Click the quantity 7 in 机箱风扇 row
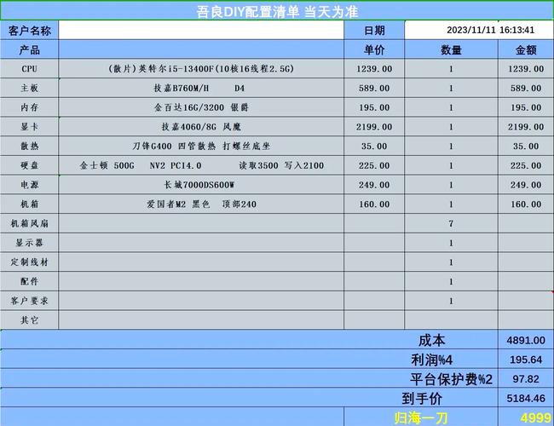Viewport: 554px width, 426px height. click(x=451, y=223)
